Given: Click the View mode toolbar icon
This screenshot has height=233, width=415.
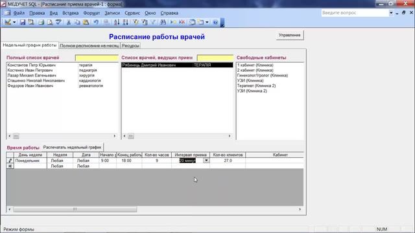Looking at the screenshot, I should click(8, 22).
